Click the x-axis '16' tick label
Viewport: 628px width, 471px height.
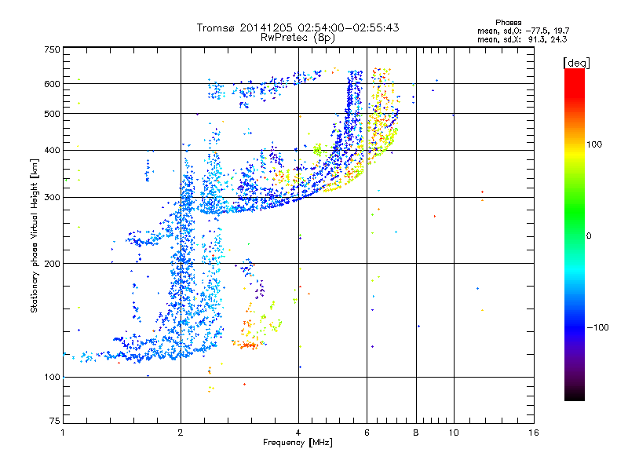click(x=534, y=433)
